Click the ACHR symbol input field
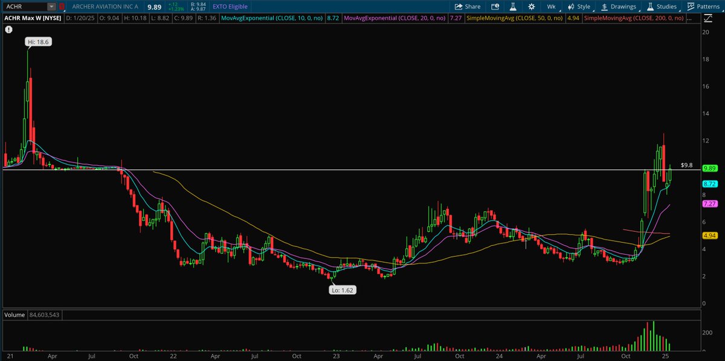 point(25,7)
